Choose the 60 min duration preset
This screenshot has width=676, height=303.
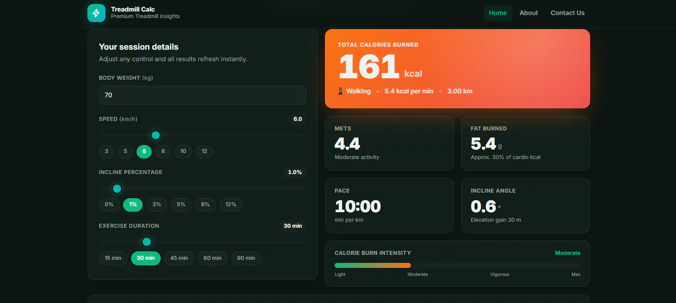click(212, 258)
